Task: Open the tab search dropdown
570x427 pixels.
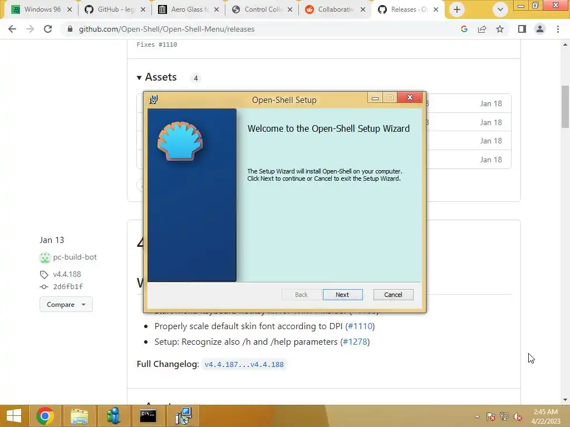Action: click(x=500, y=9)
